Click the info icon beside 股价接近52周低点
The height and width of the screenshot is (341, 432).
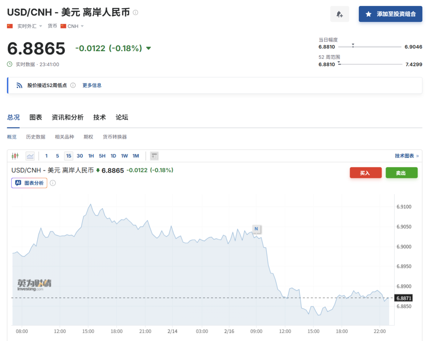coord(73,85)
